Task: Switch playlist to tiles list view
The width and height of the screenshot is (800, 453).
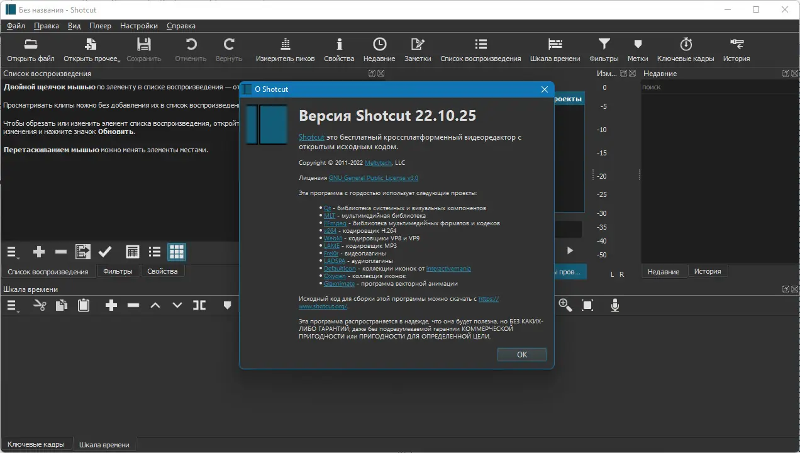Action: tap(155, 252)
